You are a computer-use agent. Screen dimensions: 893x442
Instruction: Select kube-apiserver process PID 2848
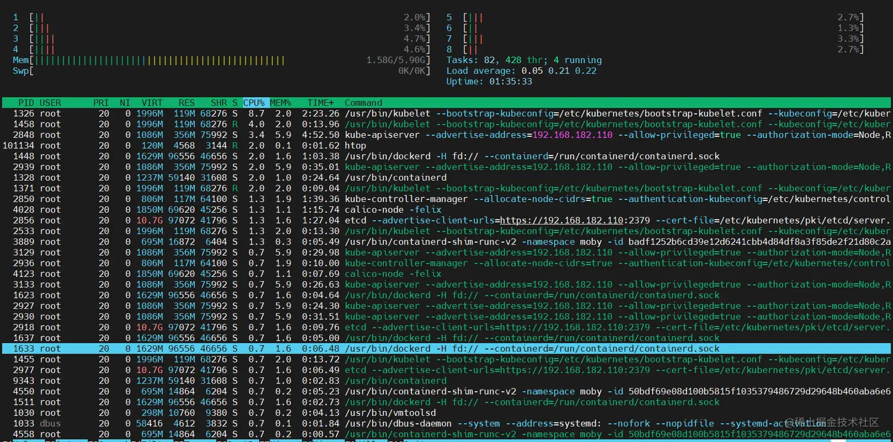click(446, 134)
